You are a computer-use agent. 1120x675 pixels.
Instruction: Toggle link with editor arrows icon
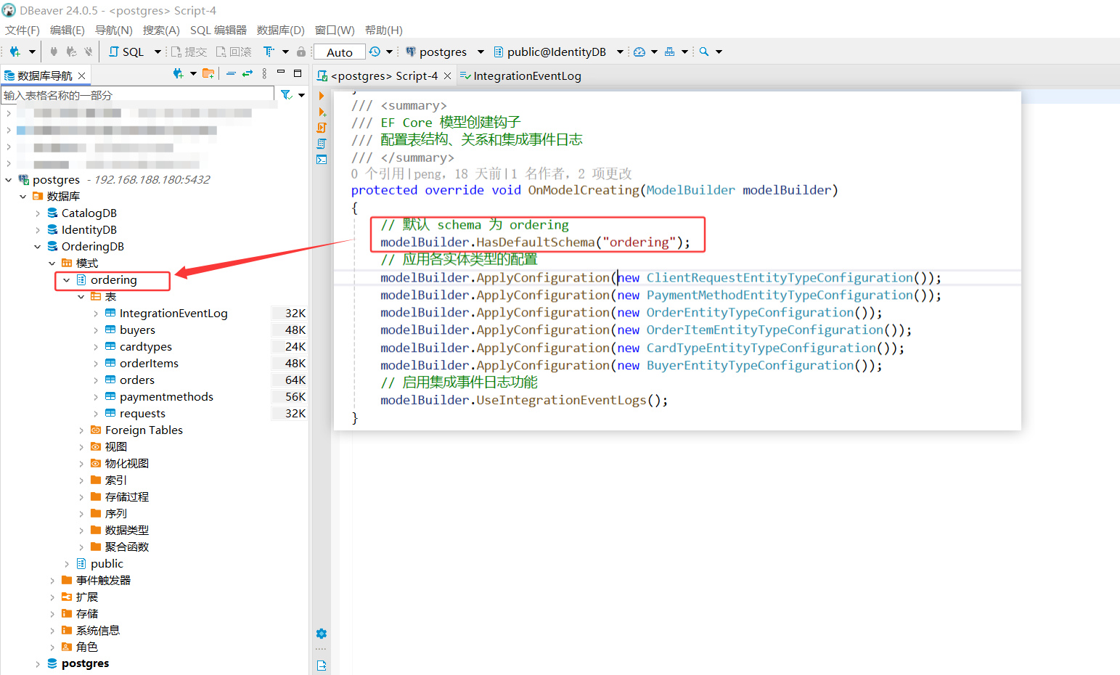[x=248, y=73]
